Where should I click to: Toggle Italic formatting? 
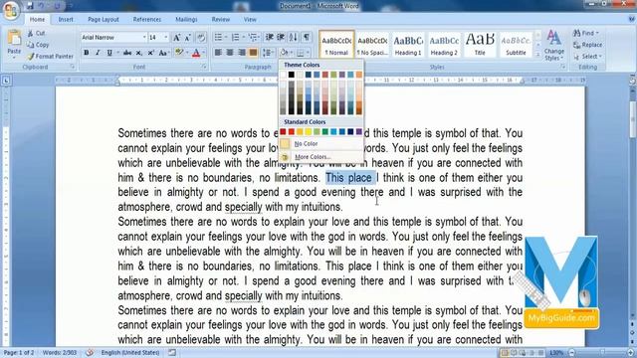coord(98,53)
